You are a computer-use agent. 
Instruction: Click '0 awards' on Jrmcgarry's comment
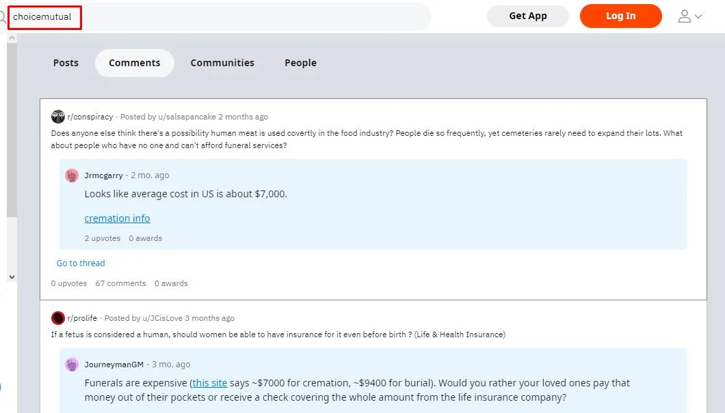coord(146,238)
